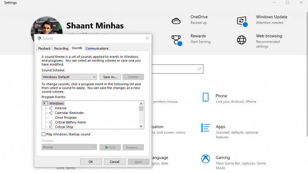
Task: Open the Sounds (None) dropdown
Action: pos(69,147)
